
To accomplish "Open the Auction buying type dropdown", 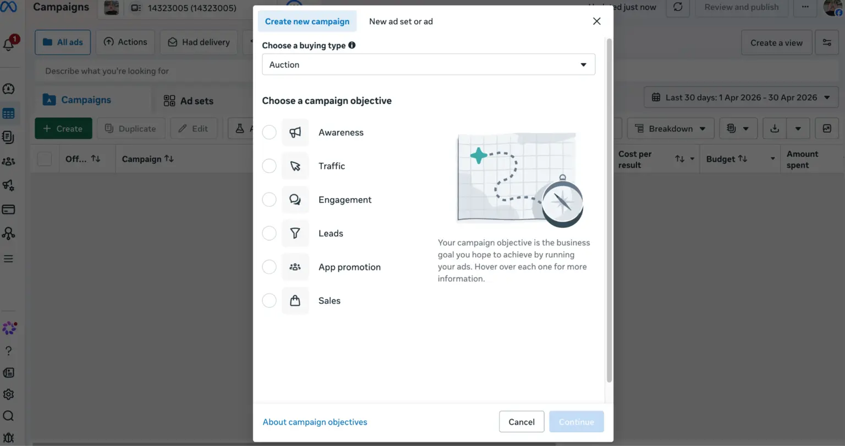I will [x=429, y=64].
